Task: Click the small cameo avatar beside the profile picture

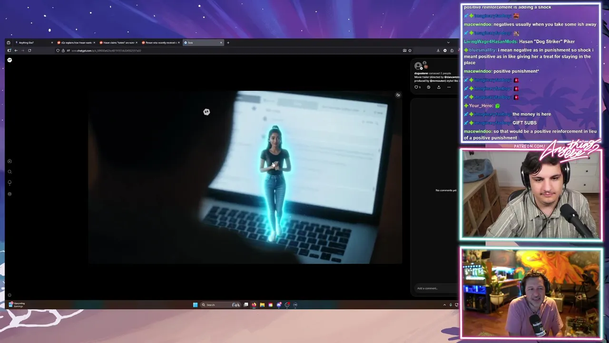Action: point(426,66)
